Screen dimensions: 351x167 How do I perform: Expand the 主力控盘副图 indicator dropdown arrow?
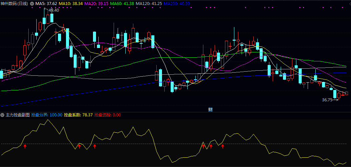click(2, 115)
